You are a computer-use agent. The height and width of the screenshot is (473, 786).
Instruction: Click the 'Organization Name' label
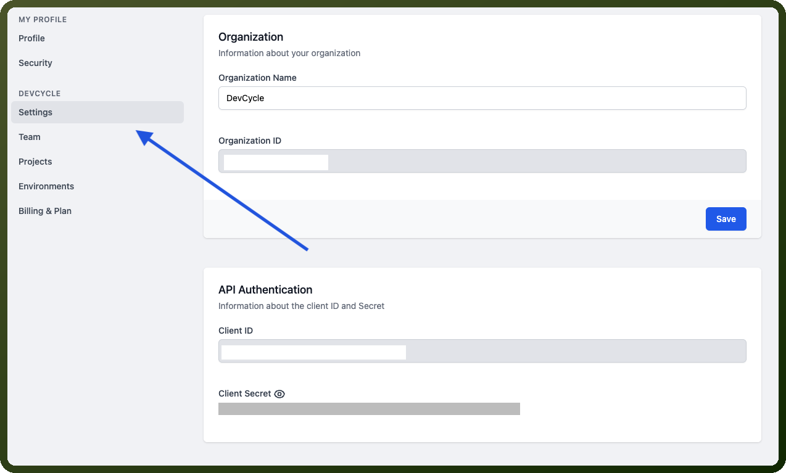(x=257, y=78)
